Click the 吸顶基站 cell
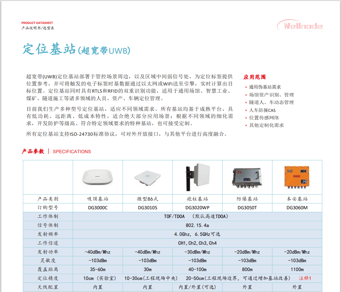The width and height of the screenshot is (341, 292). click(x=97, y=199)
